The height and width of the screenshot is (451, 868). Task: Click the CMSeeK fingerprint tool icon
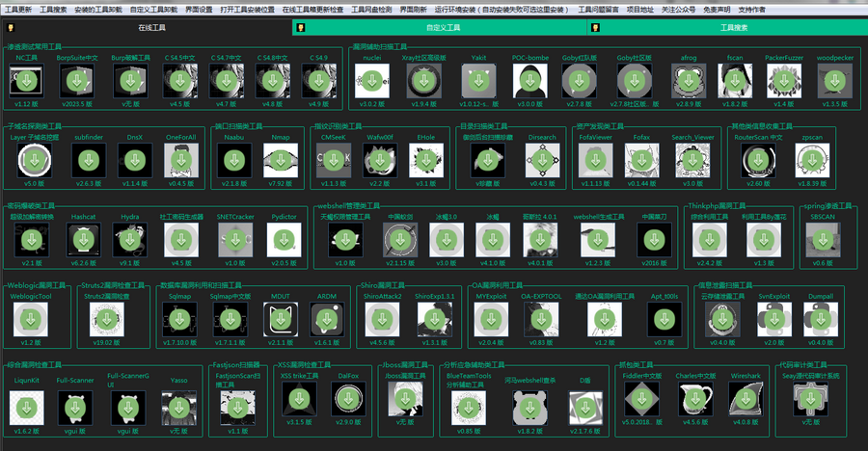(334, 161)
